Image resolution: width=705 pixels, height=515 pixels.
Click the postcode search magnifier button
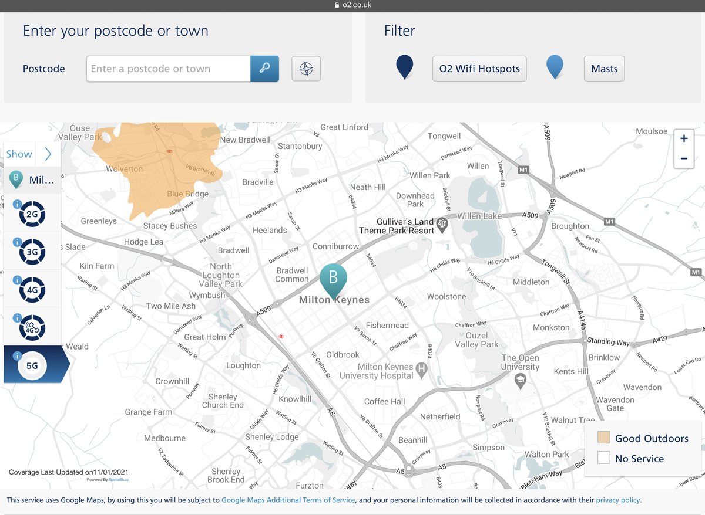pyautogui.click(x=264, y=69)
